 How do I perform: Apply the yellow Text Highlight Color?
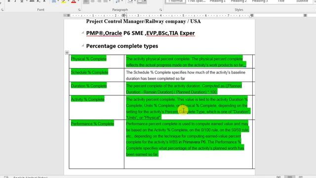pos(64,1)
